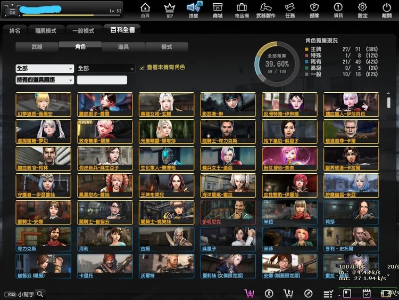
Task: Select character card 影武者-琳
Action: pos(228,105)
